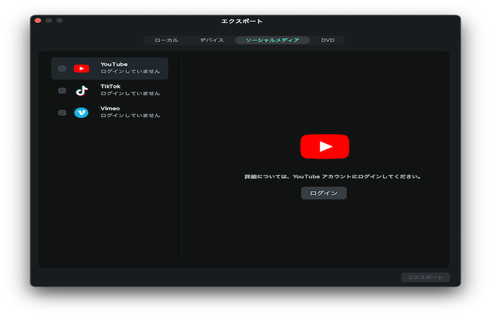This screenshot has height=316, width=491.
Task: Click ログインしていません under Vimeo
Action: coord(130,115)
